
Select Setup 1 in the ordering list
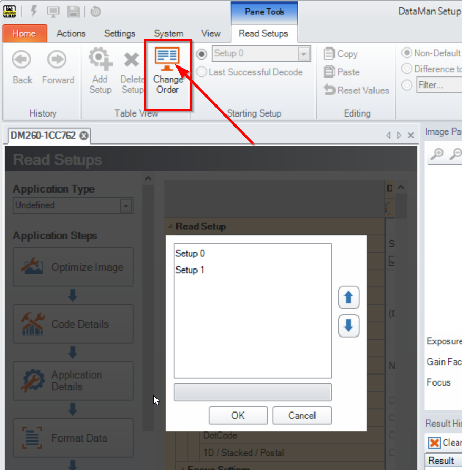pos(191,270)
